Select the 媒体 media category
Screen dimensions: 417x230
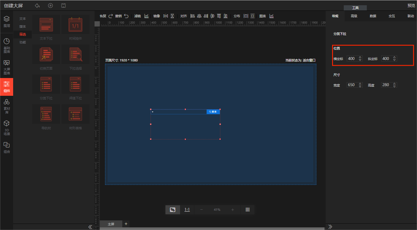(x=22, y=26)
